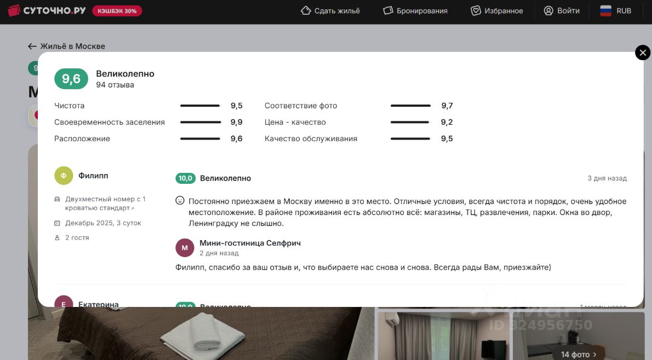Click the room with curtains and TV photo
Viewport: 652px width, 360px height.
pos(443,336)
